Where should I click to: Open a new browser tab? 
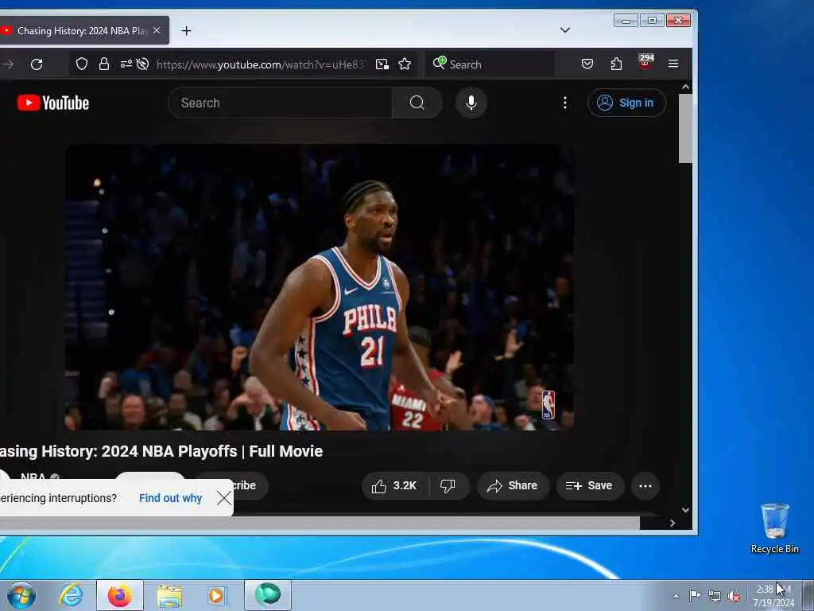coord(186,31)
